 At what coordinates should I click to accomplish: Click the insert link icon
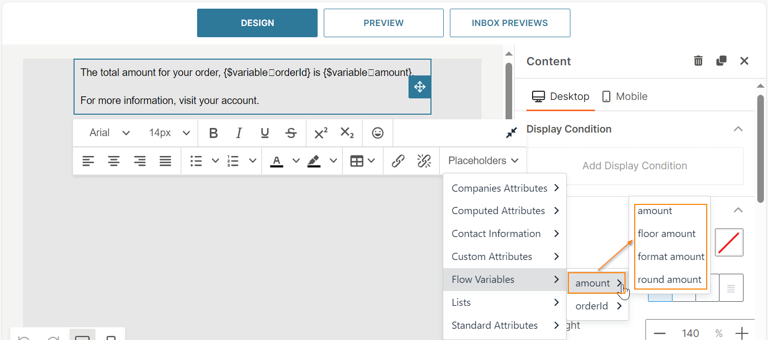(x=398, y=161)
